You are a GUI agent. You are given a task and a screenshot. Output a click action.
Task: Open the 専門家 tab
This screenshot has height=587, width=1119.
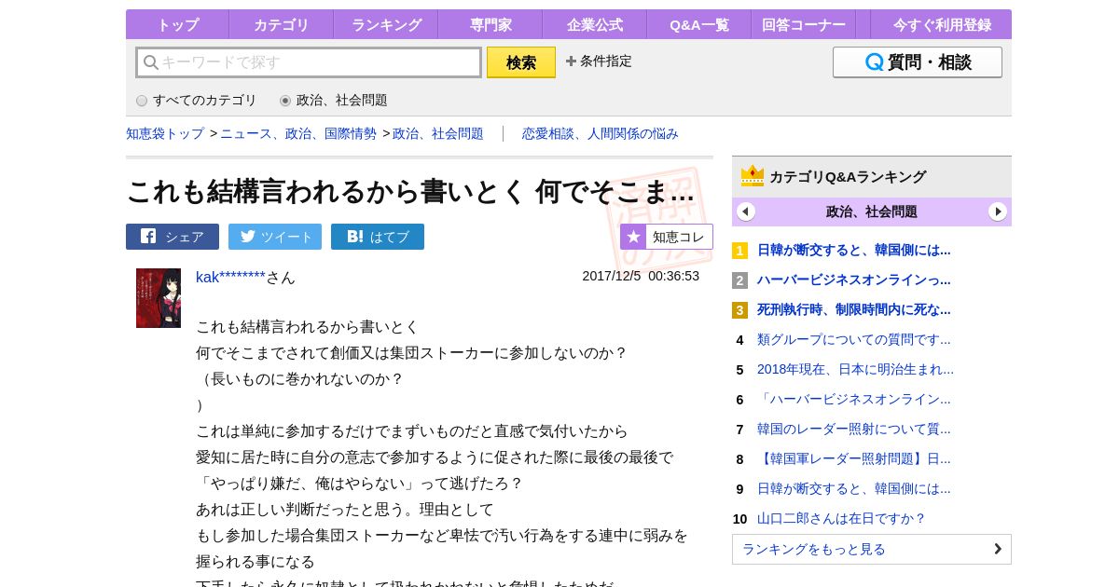click(490, 25)
